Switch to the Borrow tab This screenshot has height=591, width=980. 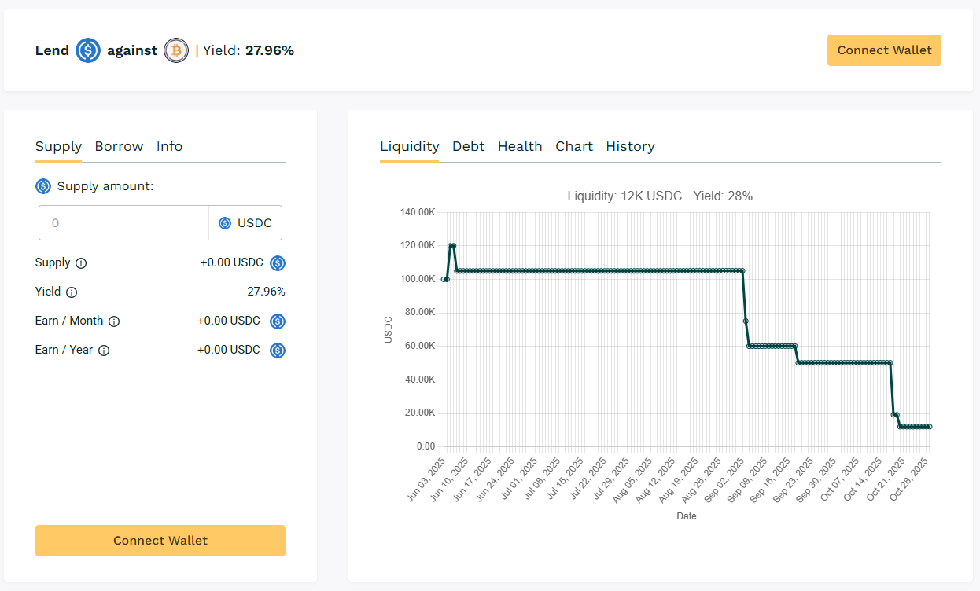point(119,146)
